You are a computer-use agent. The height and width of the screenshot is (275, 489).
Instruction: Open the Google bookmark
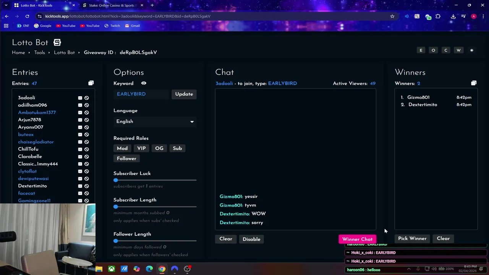(42, 26)
